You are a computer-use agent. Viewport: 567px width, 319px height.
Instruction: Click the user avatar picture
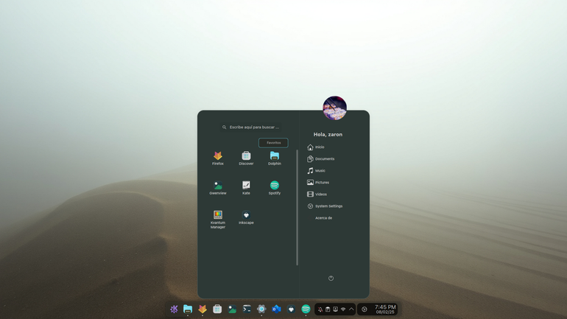click(334, 108)
